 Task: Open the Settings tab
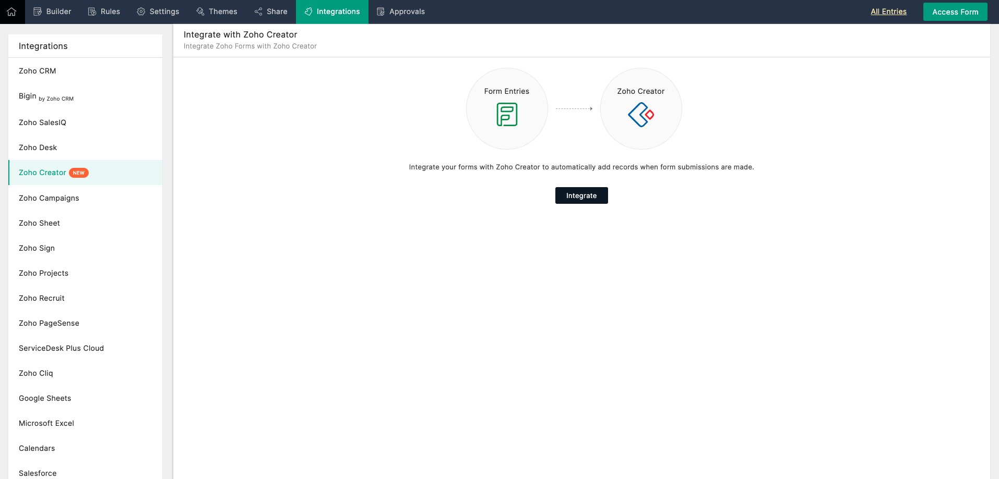[x=158, y=11]
